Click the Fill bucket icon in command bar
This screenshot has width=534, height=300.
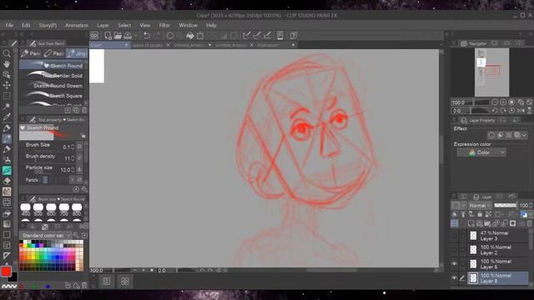click(189, 35)
